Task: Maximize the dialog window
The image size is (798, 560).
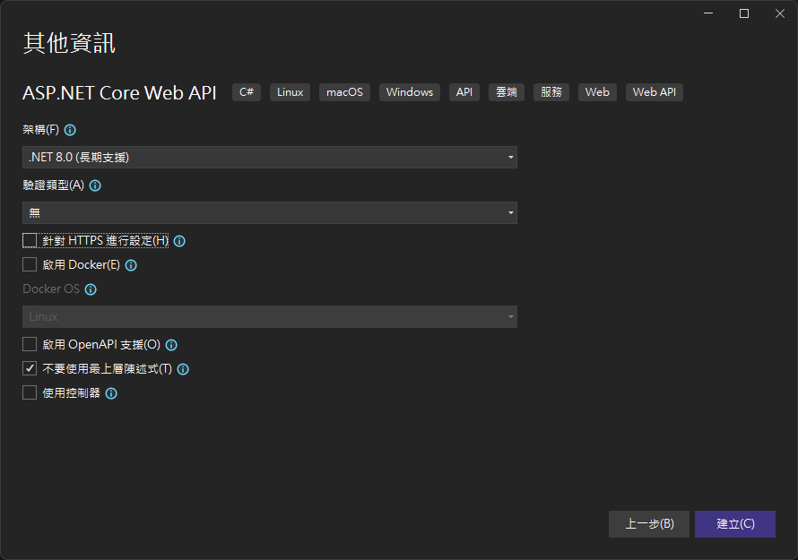Action: (744, 13)
